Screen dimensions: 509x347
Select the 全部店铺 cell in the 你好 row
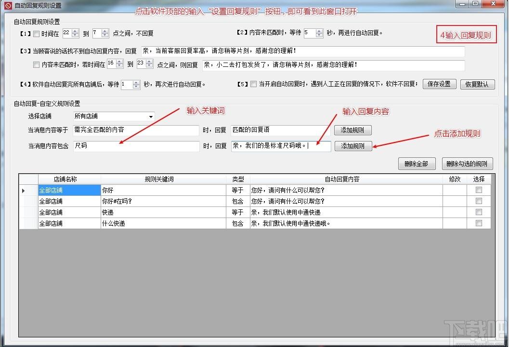point(69,191)
